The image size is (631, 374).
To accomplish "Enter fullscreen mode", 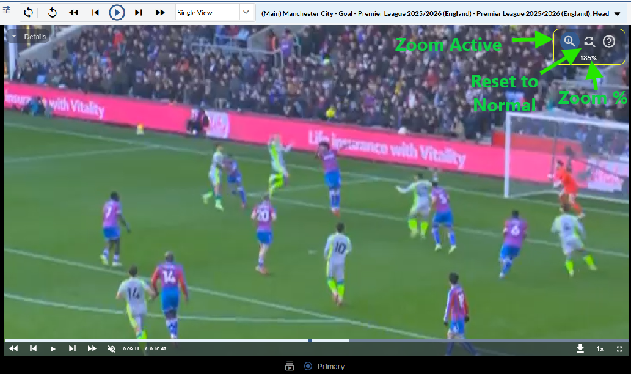I will (620, 349).
